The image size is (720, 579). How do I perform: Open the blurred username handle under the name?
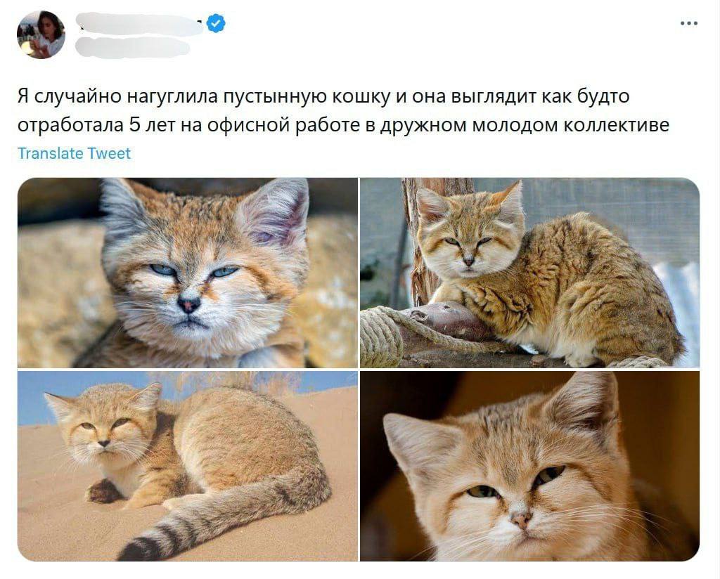click(133, 48)
